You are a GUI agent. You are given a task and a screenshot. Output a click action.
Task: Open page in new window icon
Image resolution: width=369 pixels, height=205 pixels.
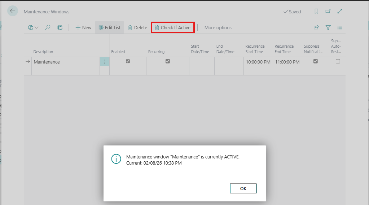[328, 12]
